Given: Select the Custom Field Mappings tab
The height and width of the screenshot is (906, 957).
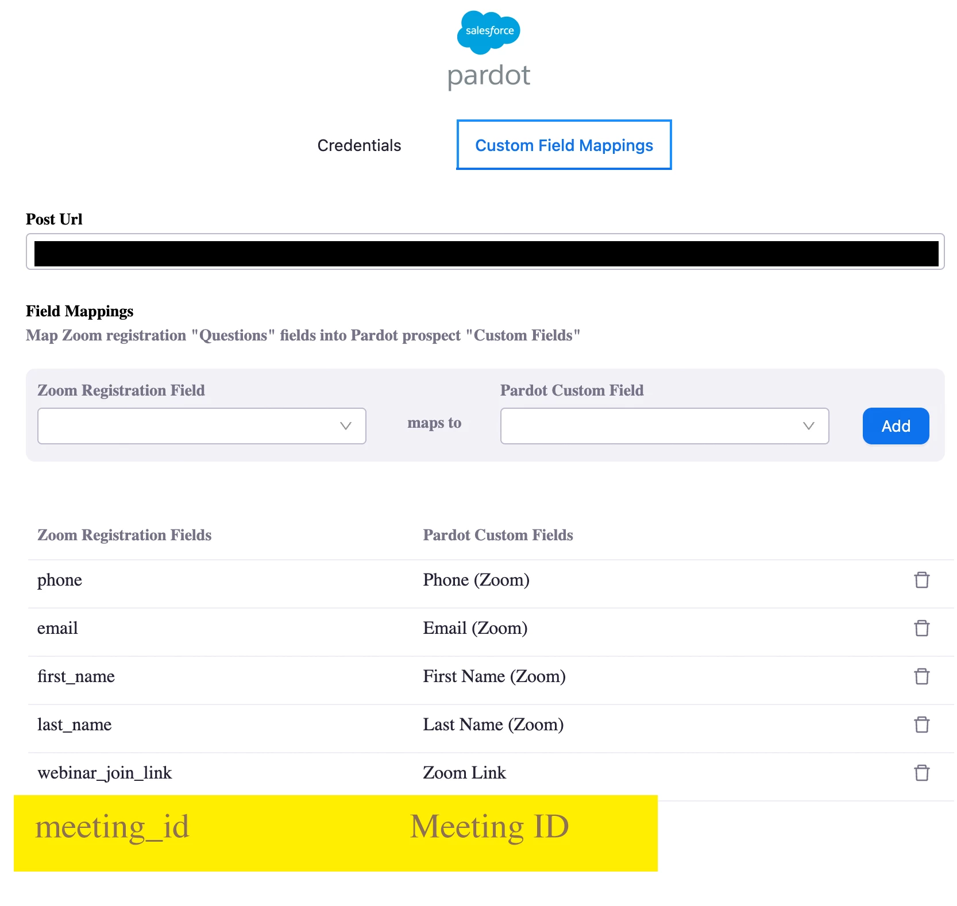Looking at the screenshot, I should tap(564, 145).
